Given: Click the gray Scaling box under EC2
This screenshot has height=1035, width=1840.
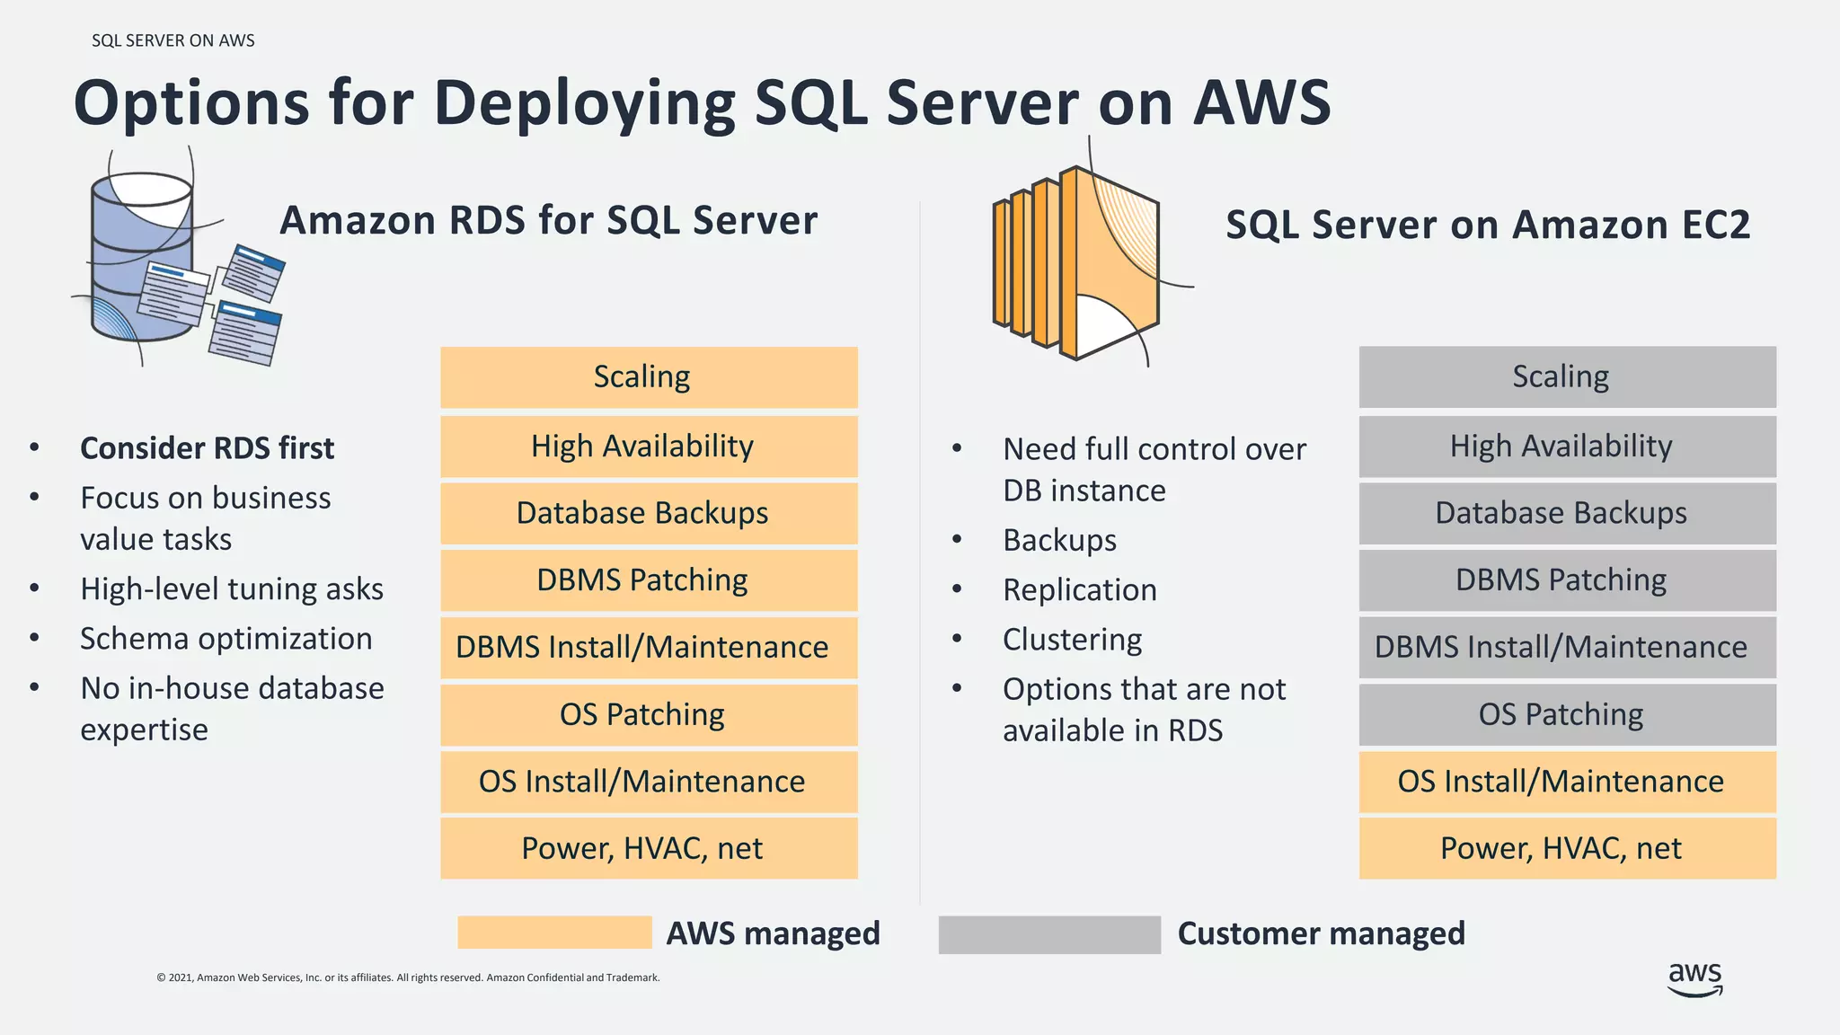Looking at the screenshot, I should [1567, 377].
